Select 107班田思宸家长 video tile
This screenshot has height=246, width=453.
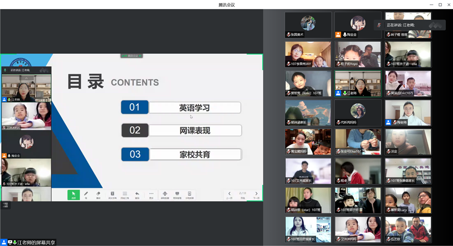308,230
